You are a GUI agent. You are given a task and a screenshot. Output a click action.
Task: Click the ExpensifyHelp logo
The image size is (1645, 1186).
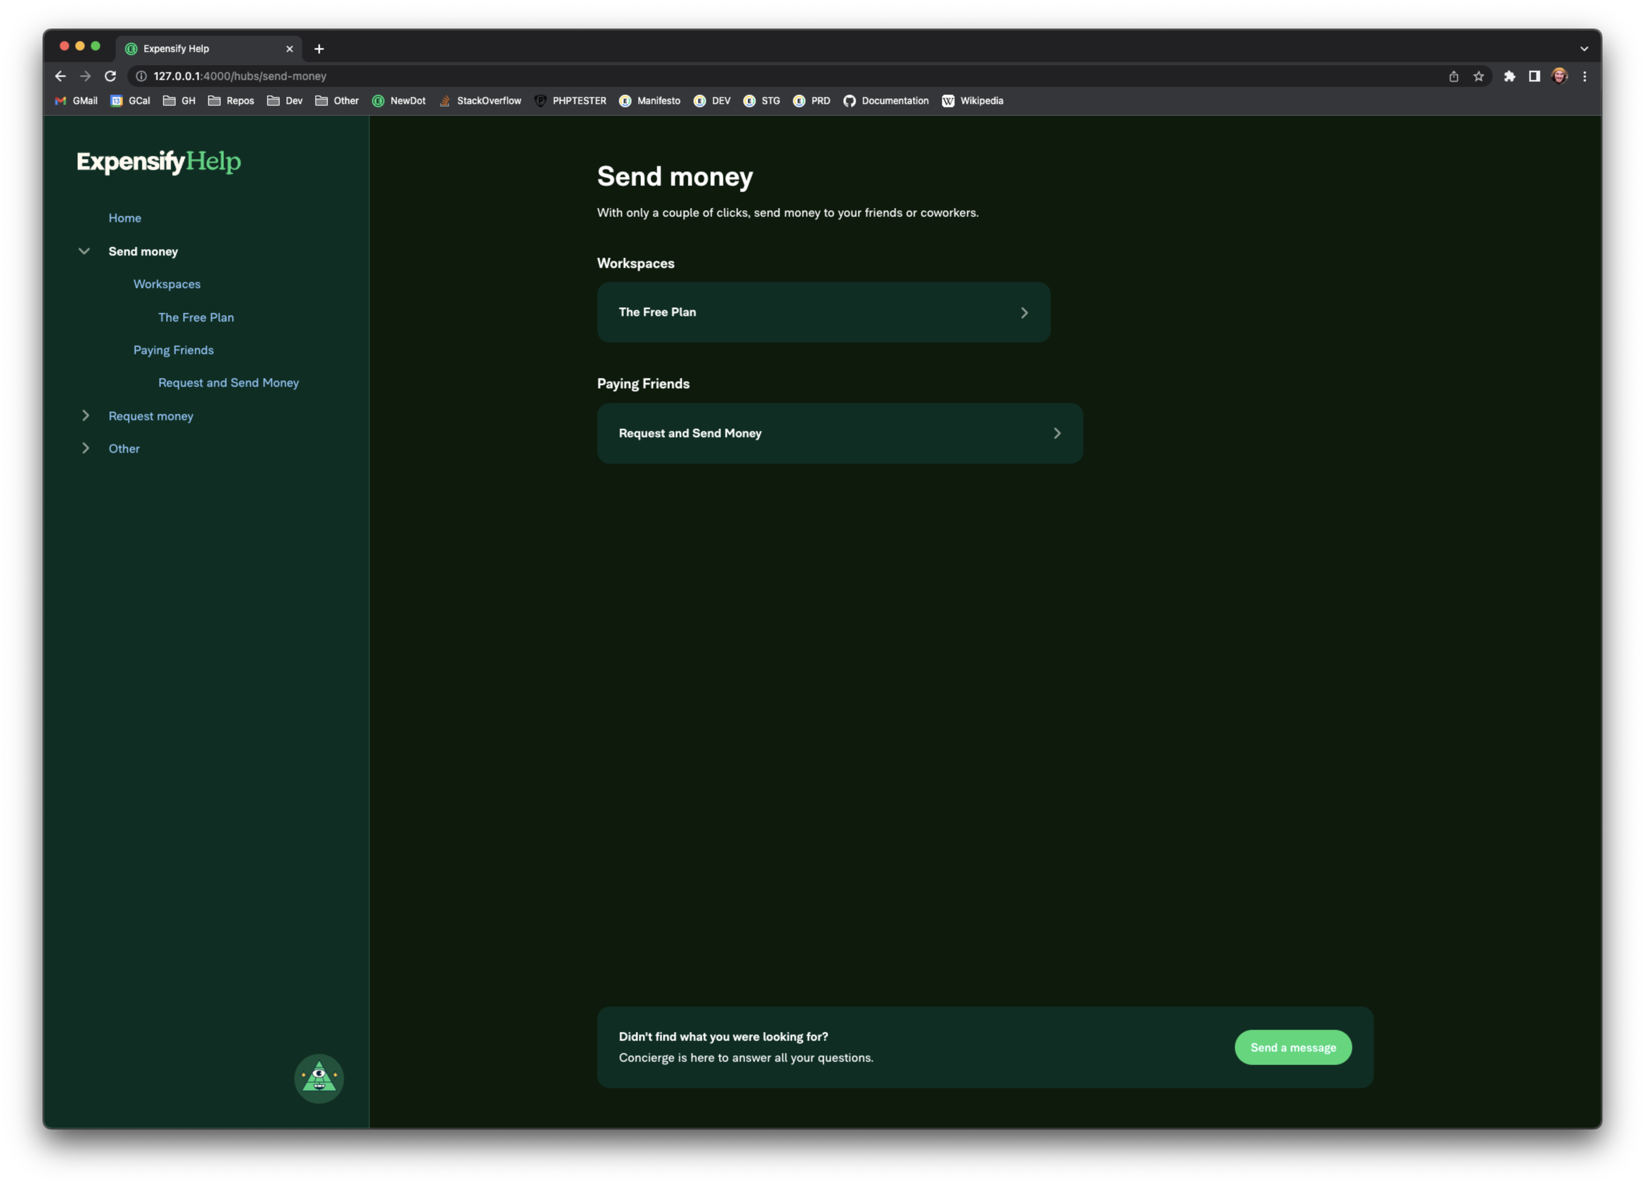click(x=159, y=161)
